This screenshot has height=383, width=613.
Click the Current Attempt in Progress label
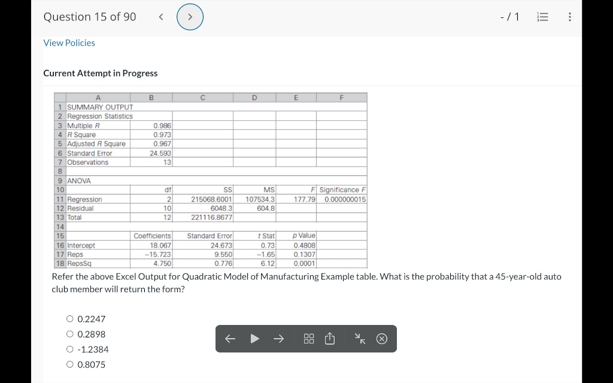coord(100,73)
